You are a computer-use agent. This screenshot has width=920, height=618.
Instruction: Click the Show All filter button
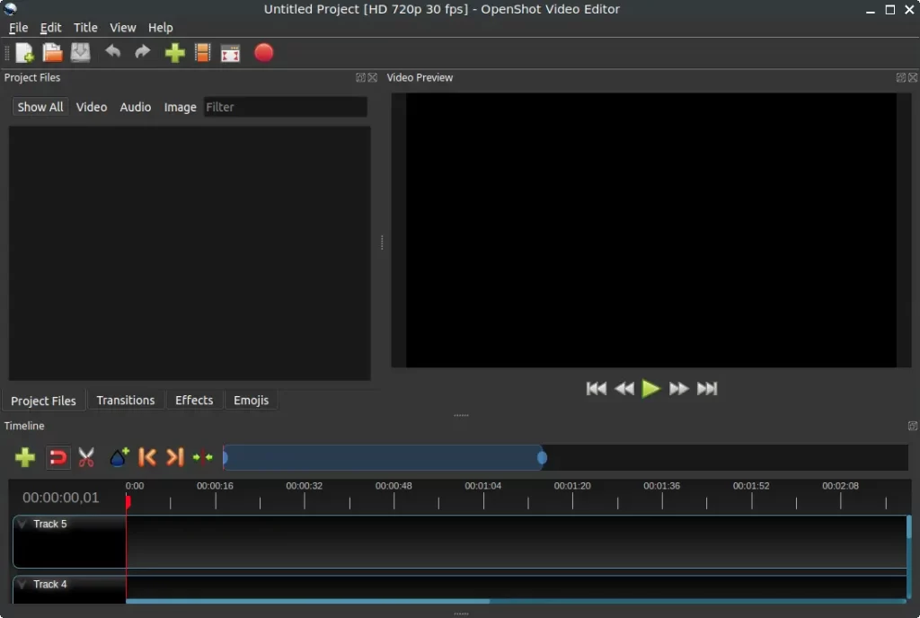click(40, 107)
